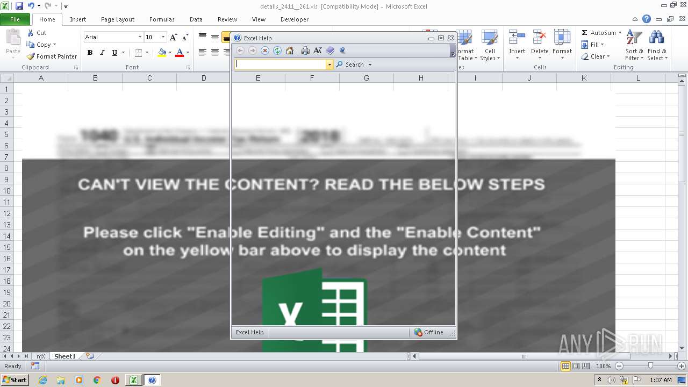
Task: Switch to the Formulas tab
Action: coord(162,19)
